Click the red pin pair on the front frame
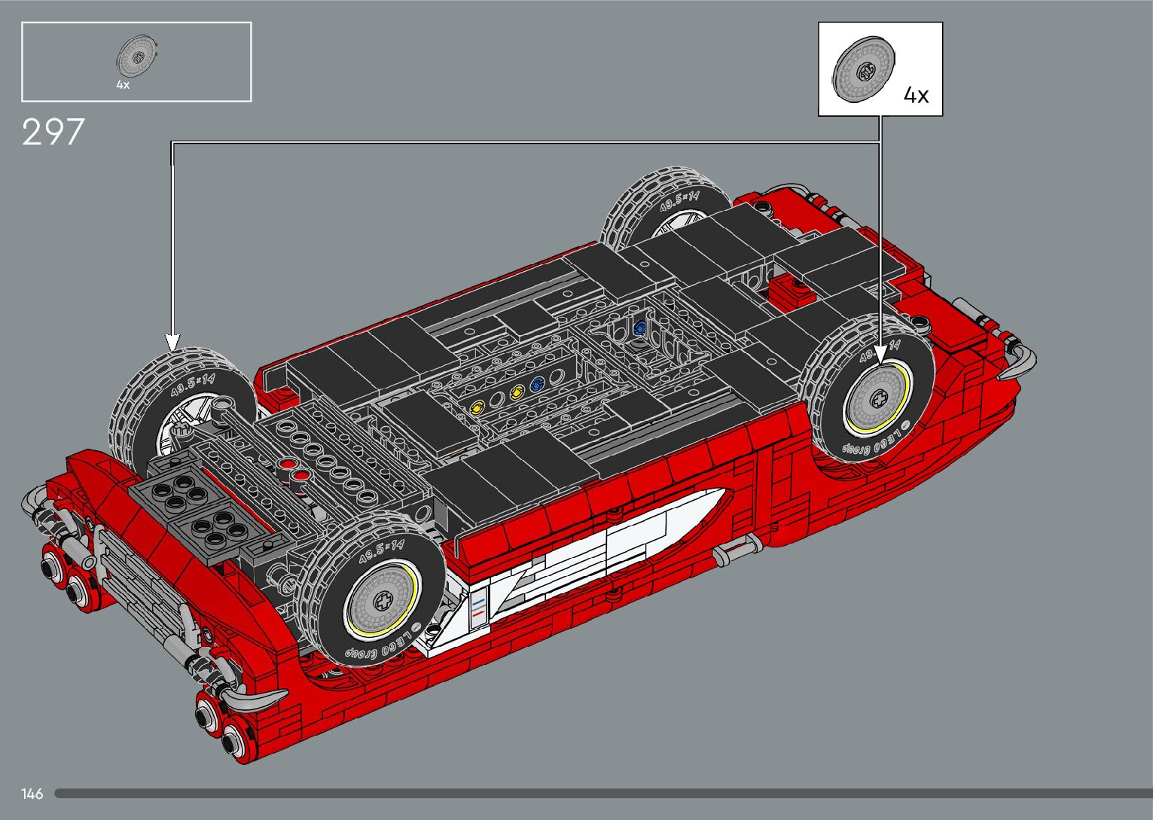The height and width of the screenshot is (820, 1153). point(294,470)
